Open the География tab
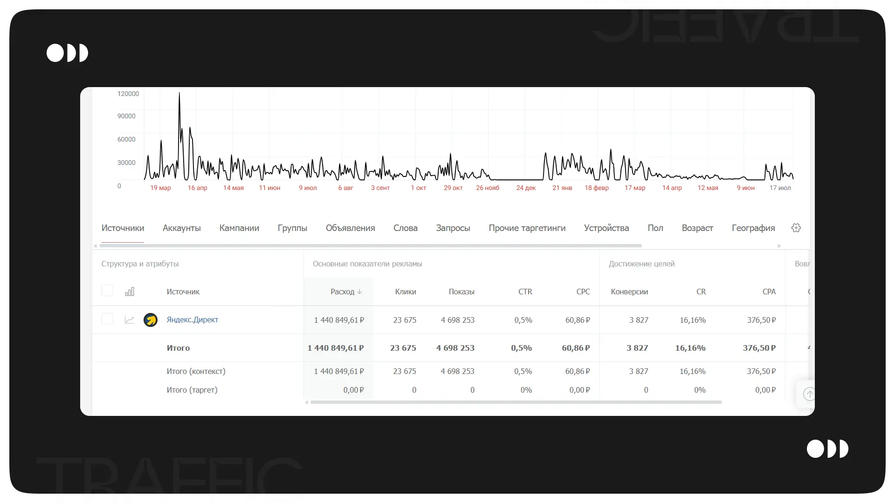This screenshot has height=503, width=895. point(753,228)
